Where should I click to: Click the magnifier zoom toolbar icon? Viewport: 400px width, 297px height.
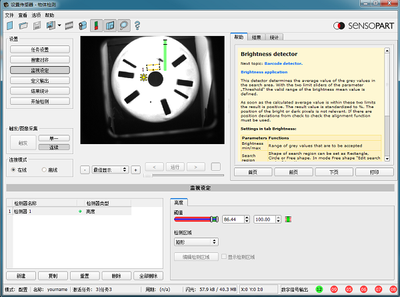coord(123,26)
